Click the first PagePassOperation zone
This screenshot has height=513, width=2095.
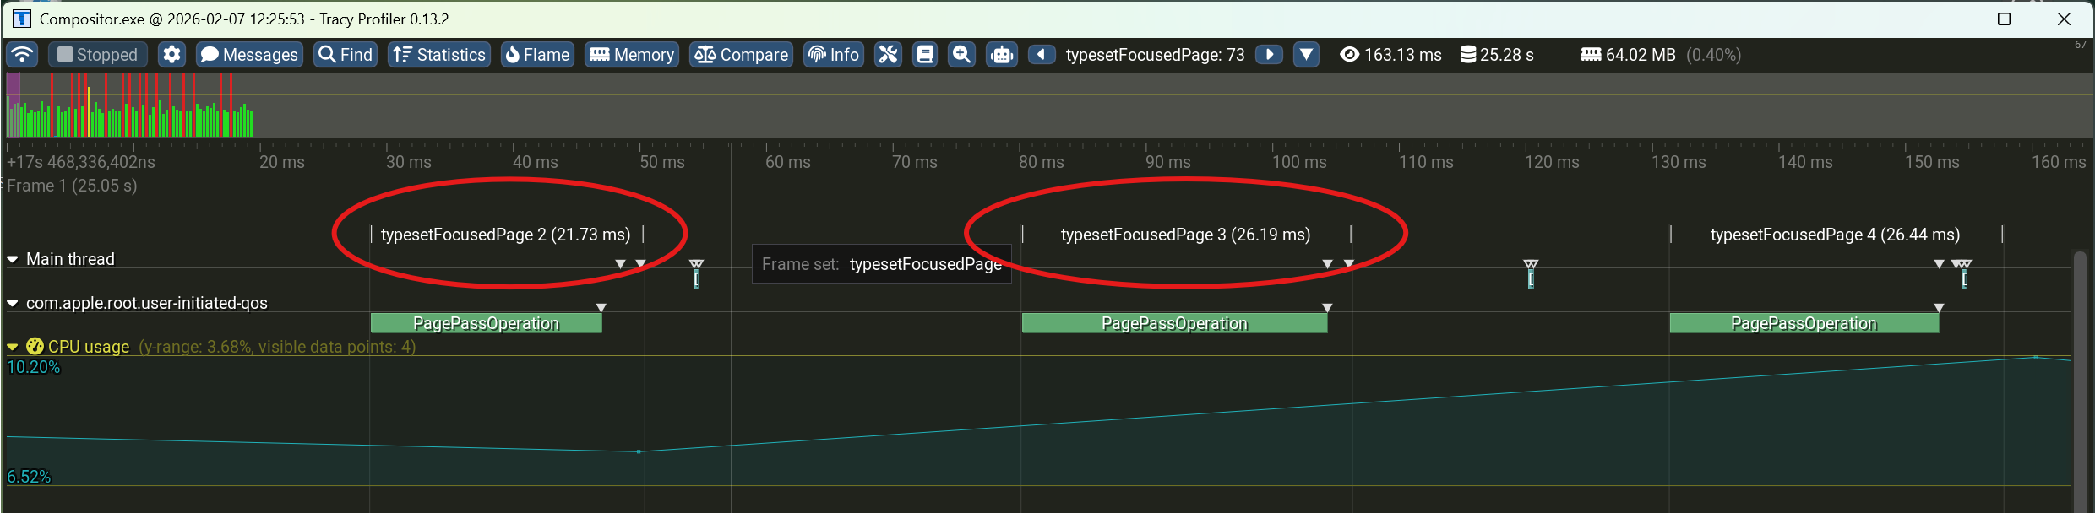(486, 323)
